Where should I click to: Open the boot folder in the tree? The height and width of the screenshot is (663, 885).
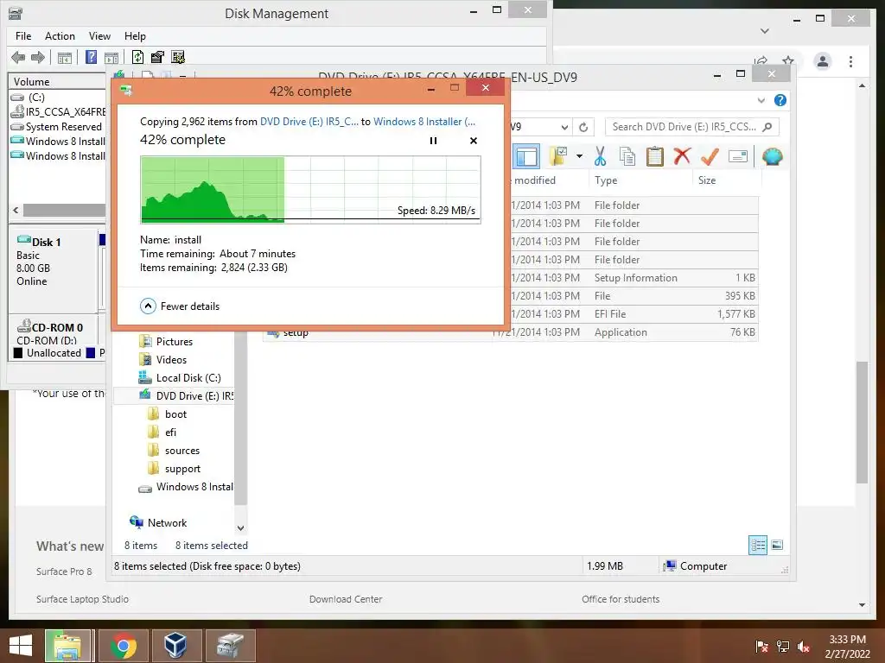click(175, 414)
